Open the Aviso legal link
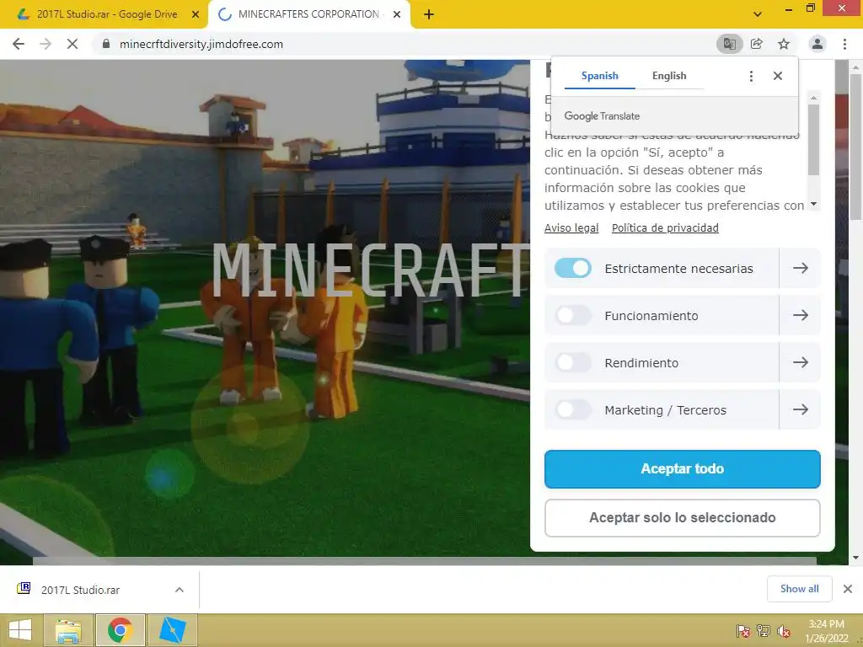This screenshot has height=647, width=863. coord(571,227)
